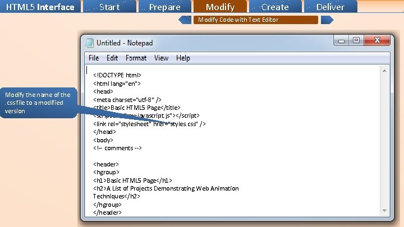Click the '<!-- comments -->' line
The height and width of the screenshot is (227, 404).
117,148
